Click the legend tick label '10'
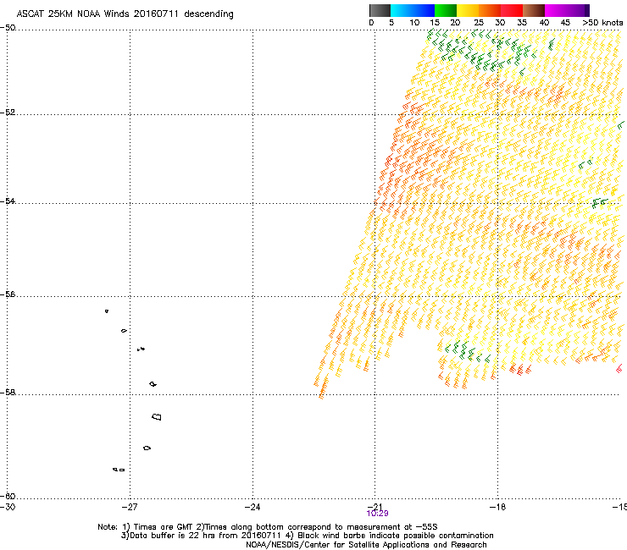This screenshot has height=550, width=627. (x=414, y=23)
